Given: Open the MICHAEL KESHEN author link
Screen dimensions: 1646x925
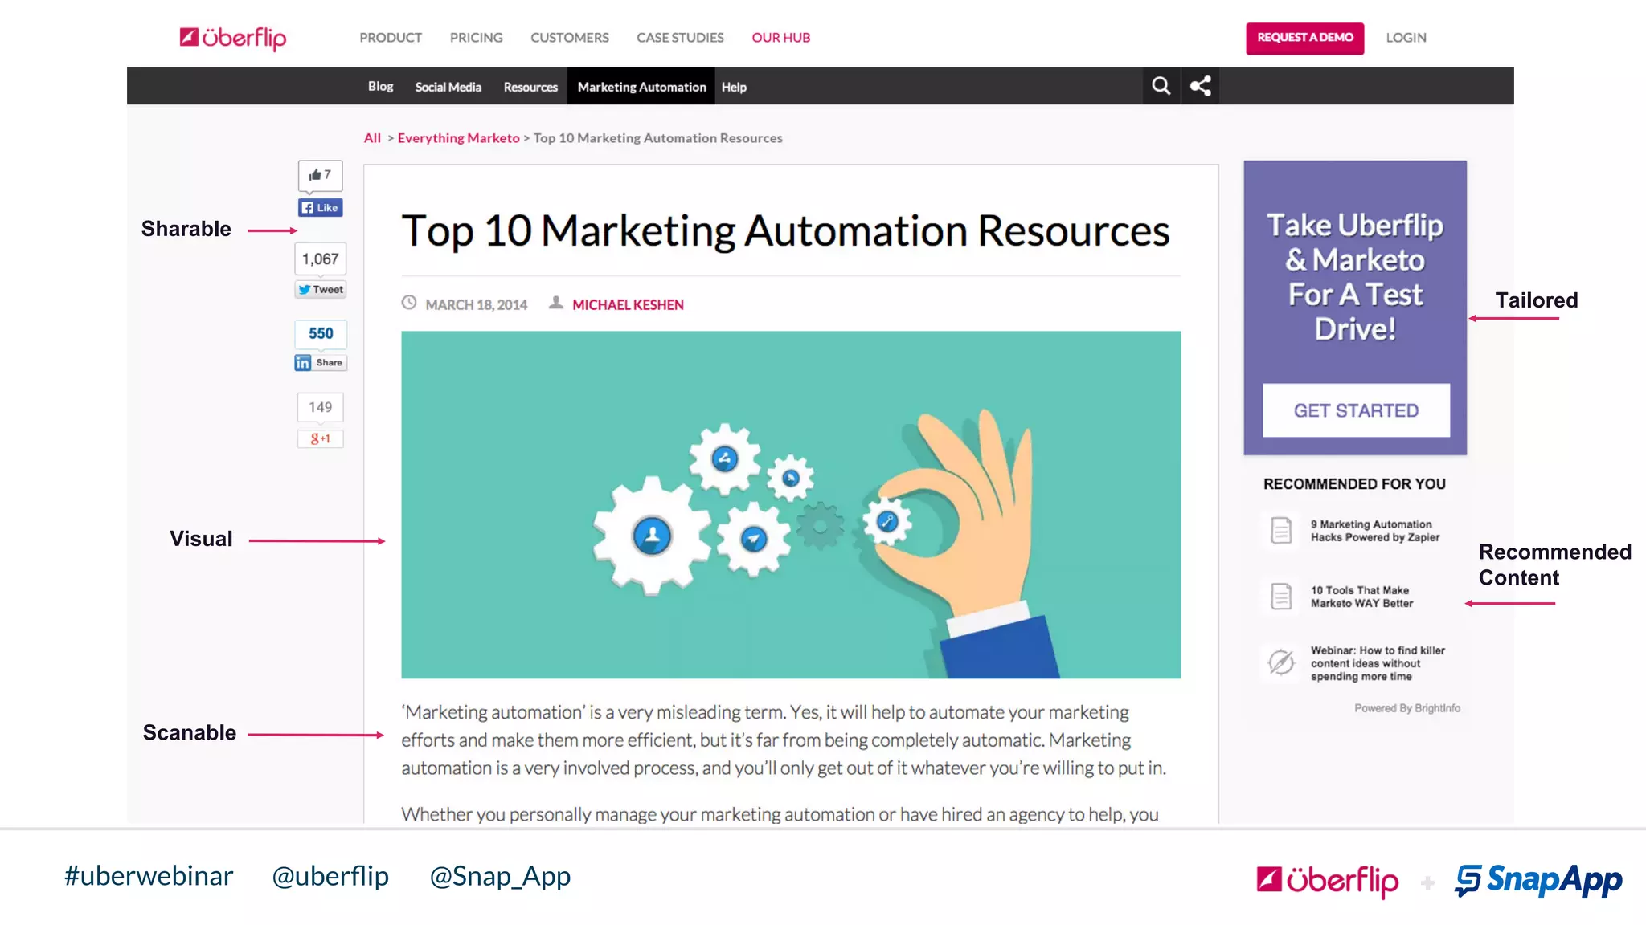Looking at the screenshot, I should [x=628, y=305].
